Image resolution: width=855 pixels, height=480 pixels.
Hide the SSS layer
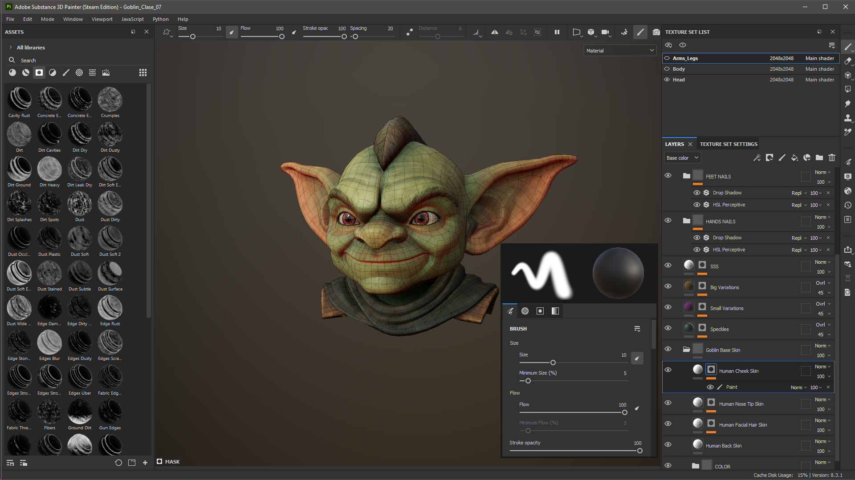[668, 266]
